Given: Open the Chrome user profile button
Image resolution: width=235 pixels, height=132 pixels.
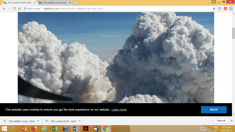Looking at the screenshot, I should tap(214, 2).
